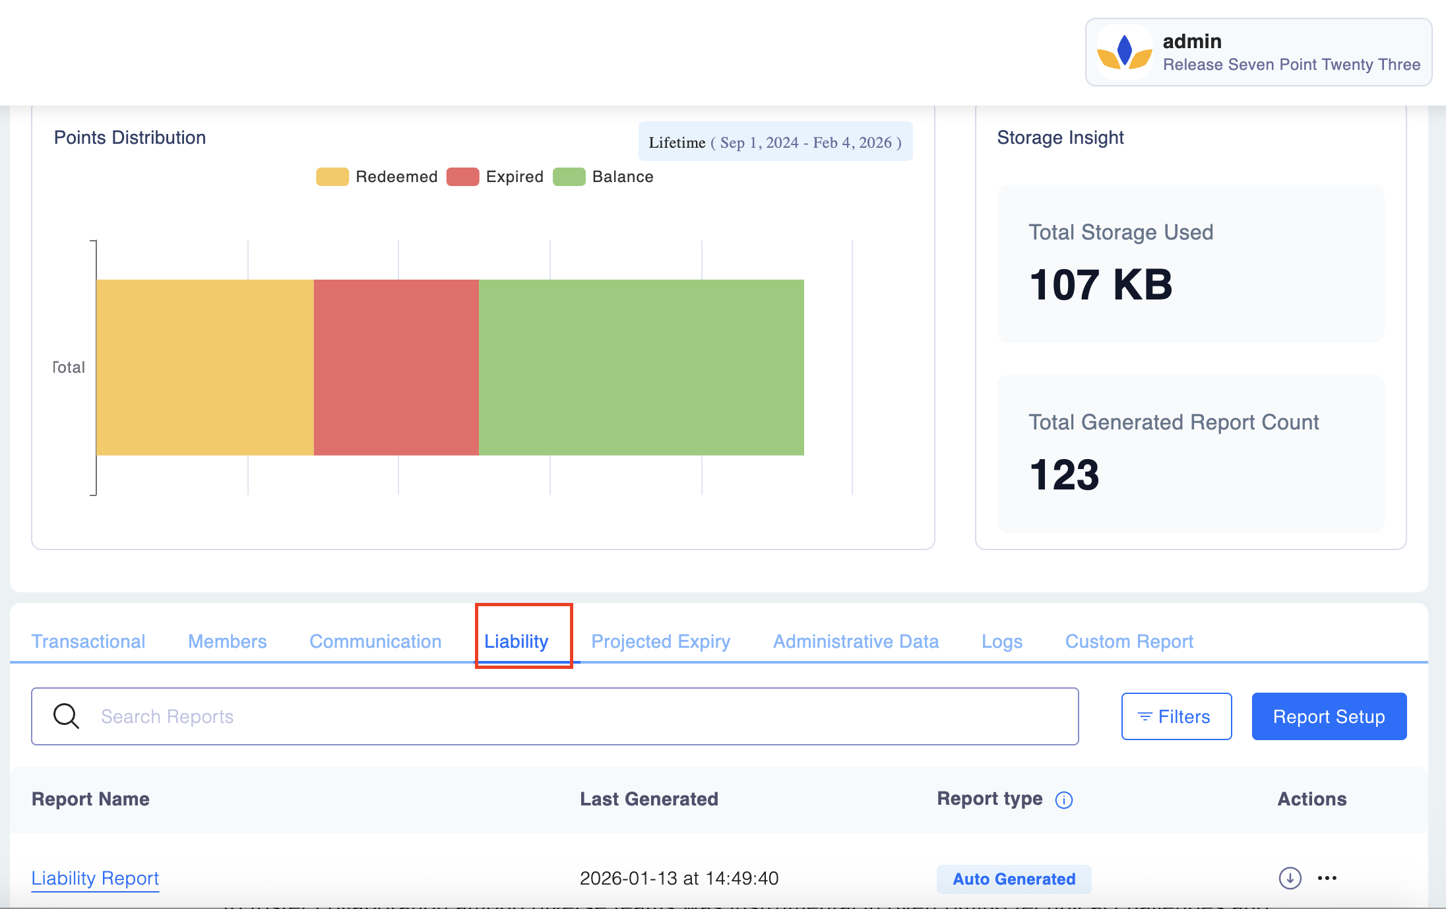Open the three-dots actions menu
Image resolution: width=1446 pixels, height=909 pixels.
pyautogui.click(x=1327, y=878)
